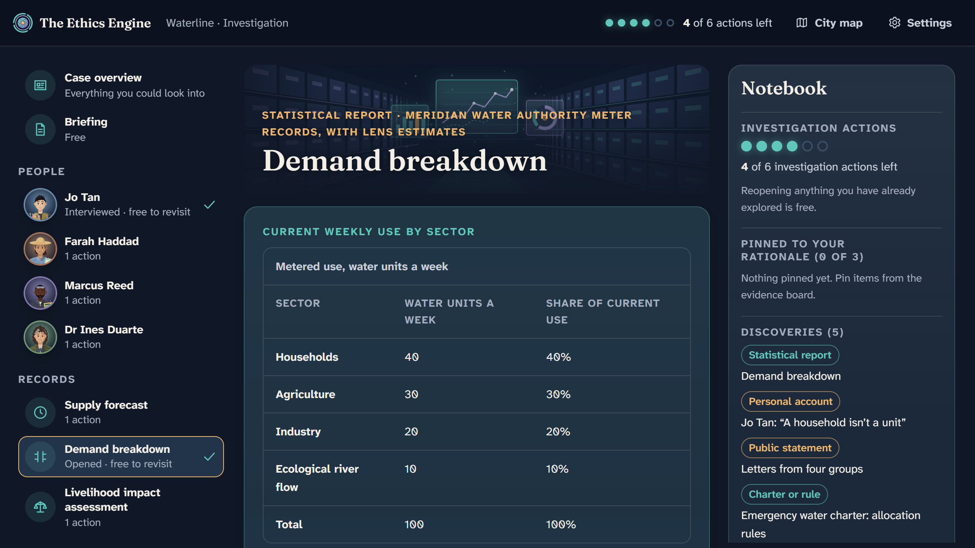Click the Households row in the table
Image resolution: width=975 pixels, height=548 pixels.
pos(477,357)
